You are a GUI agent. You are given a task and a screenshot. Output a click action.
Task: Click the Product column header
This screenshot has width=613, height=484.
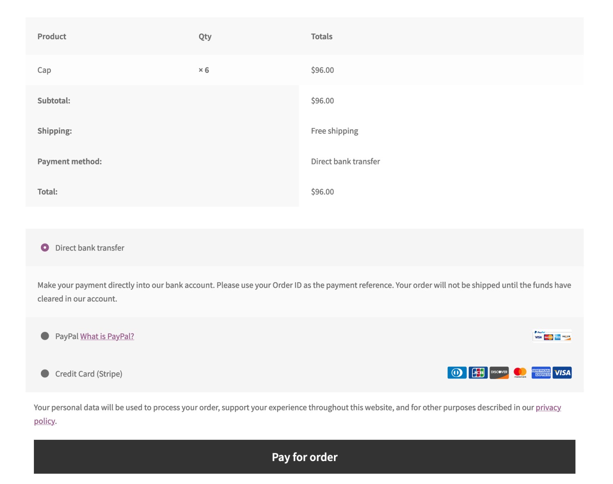tap(51, 36)
